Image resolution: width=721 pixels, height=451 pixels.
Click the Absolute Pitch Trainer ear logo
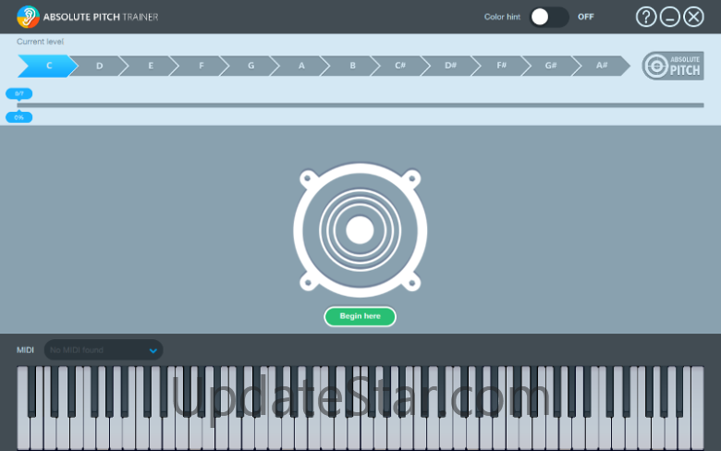[28, 17]
